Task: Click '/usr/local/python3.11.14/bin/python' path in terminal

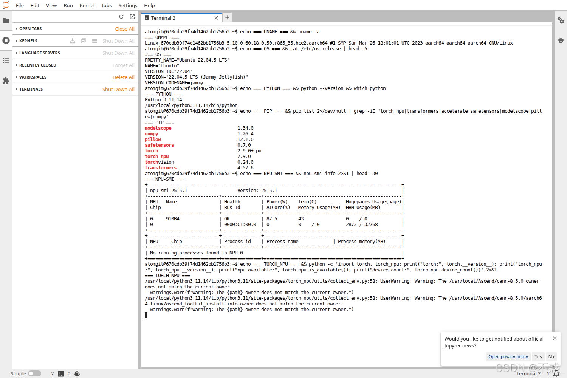Action: point(191,105)
